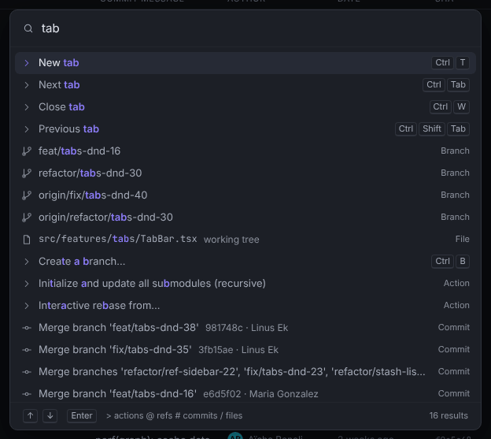The image size is (491, 439).
Task: Open commit Merge branch 'feat/tabs-dnd-16'
Action: point(245,394)
